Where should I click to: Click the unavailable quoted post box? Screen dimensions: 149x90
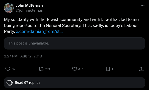point(74,43)
